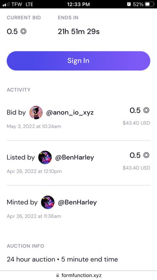Tap the cellular signal bars icon

(6, 4)
